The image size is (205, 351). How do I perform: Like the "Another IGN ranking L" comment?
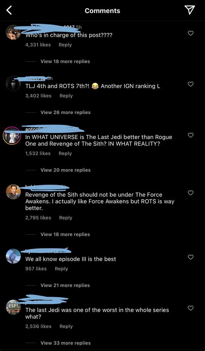pos(190,84)
